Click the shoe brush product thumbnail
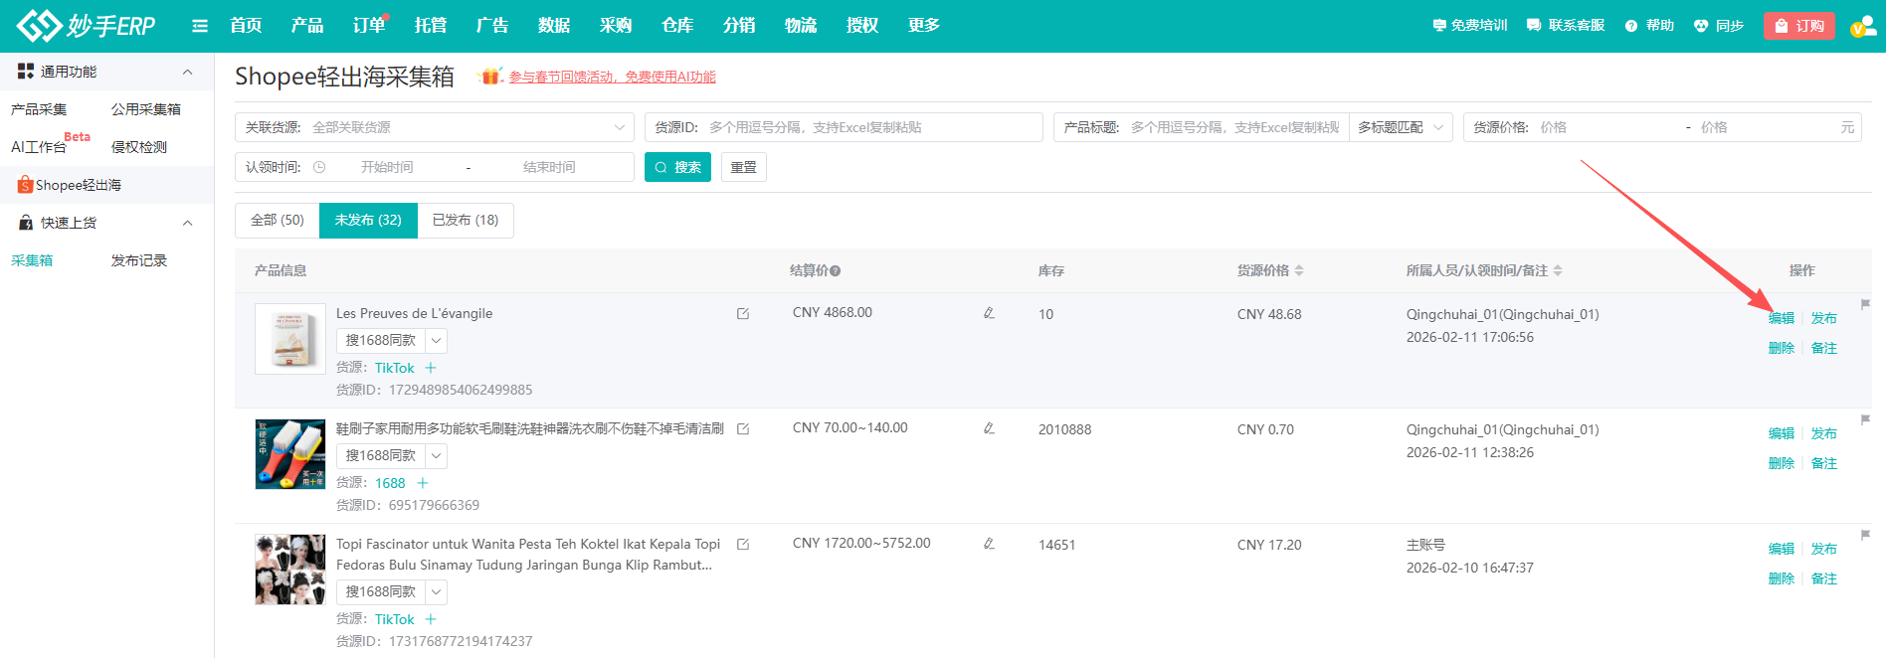This screenshot has height=658, width=1886. pyautogui.click(x=290, y=454)
